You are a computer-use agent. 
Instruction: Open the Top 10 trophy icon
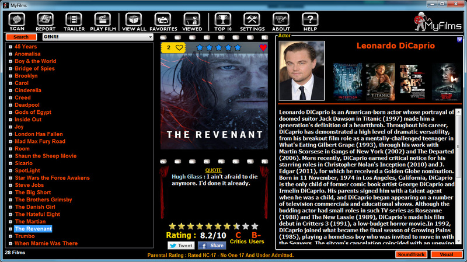click(x=223, y=22)
